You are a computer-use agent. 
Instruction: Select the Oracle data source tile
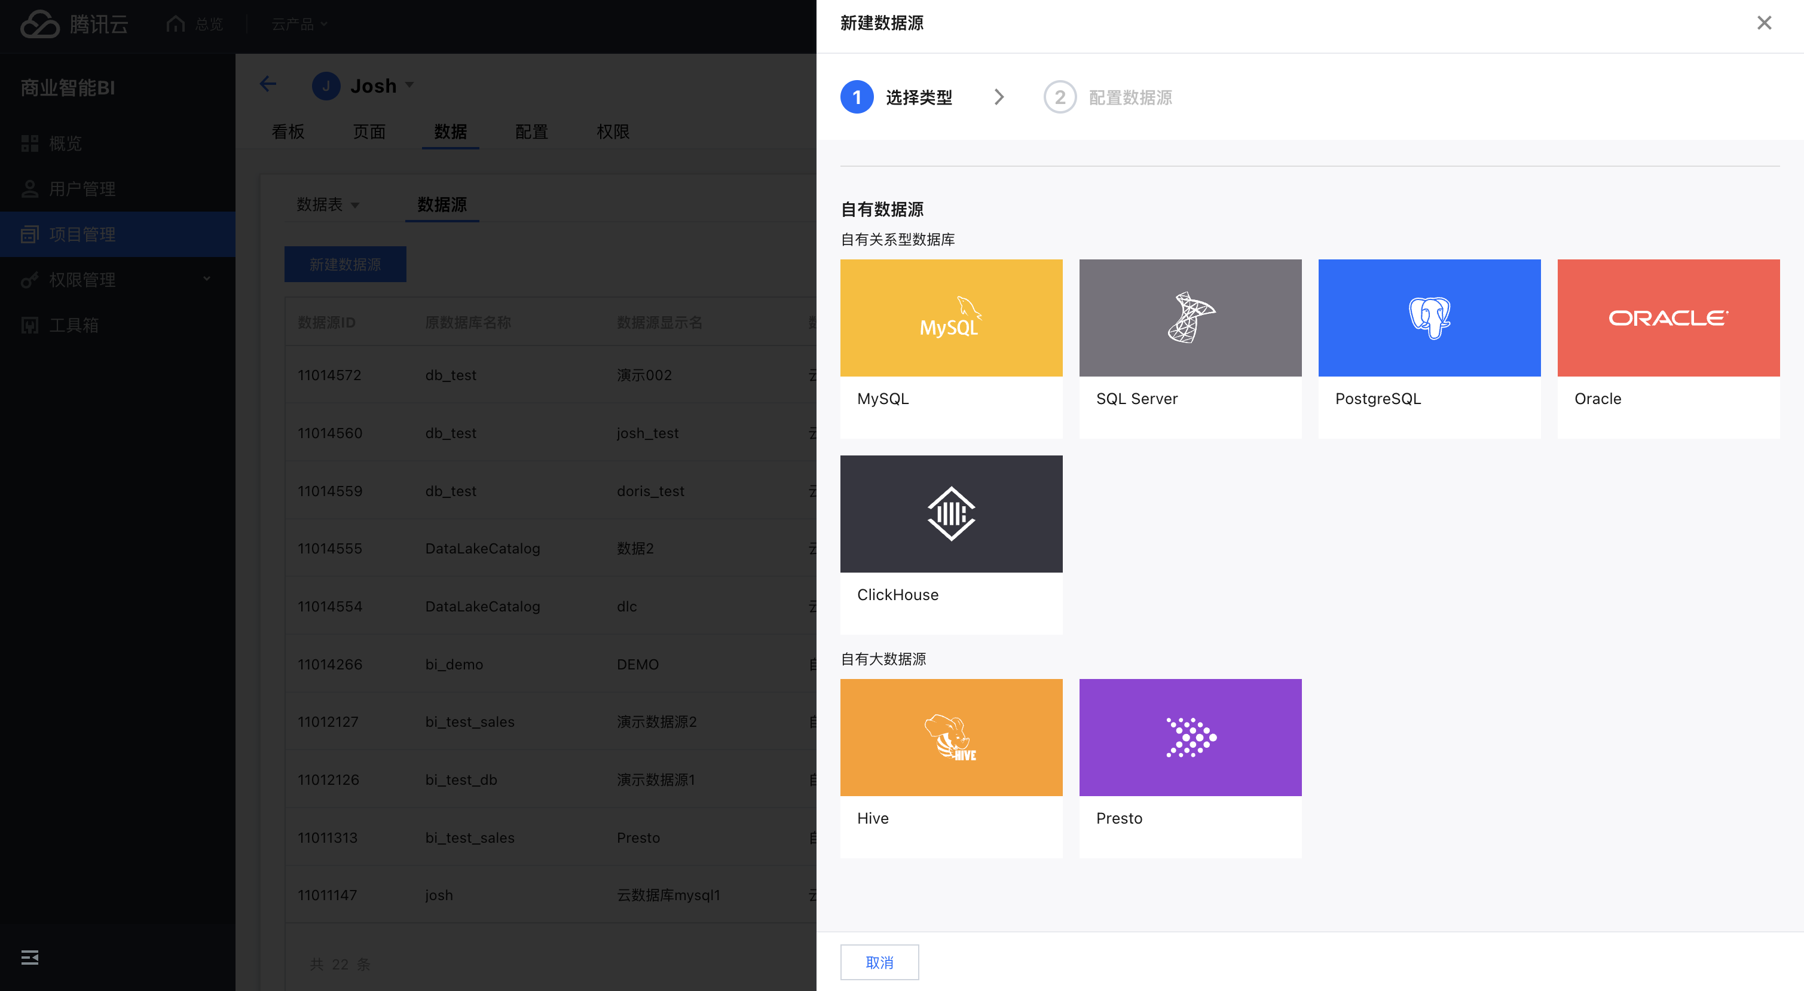(1668, 318)
